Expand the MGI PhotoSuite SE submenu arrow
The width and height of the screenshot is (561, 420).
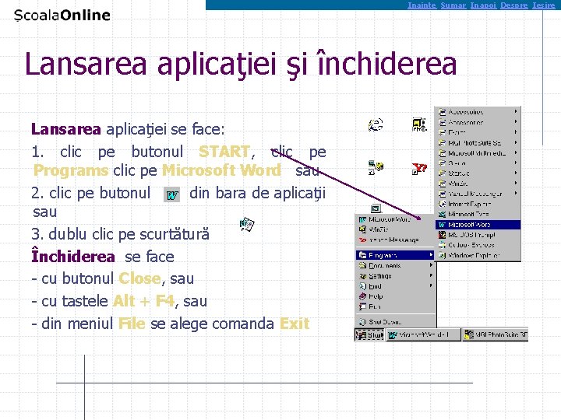(x=516, y=142)
